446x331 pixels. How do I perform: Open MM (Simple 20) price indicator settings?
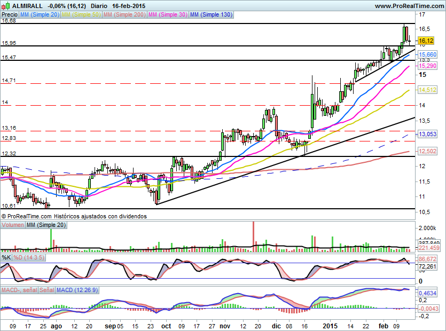(x=40, y=15)
